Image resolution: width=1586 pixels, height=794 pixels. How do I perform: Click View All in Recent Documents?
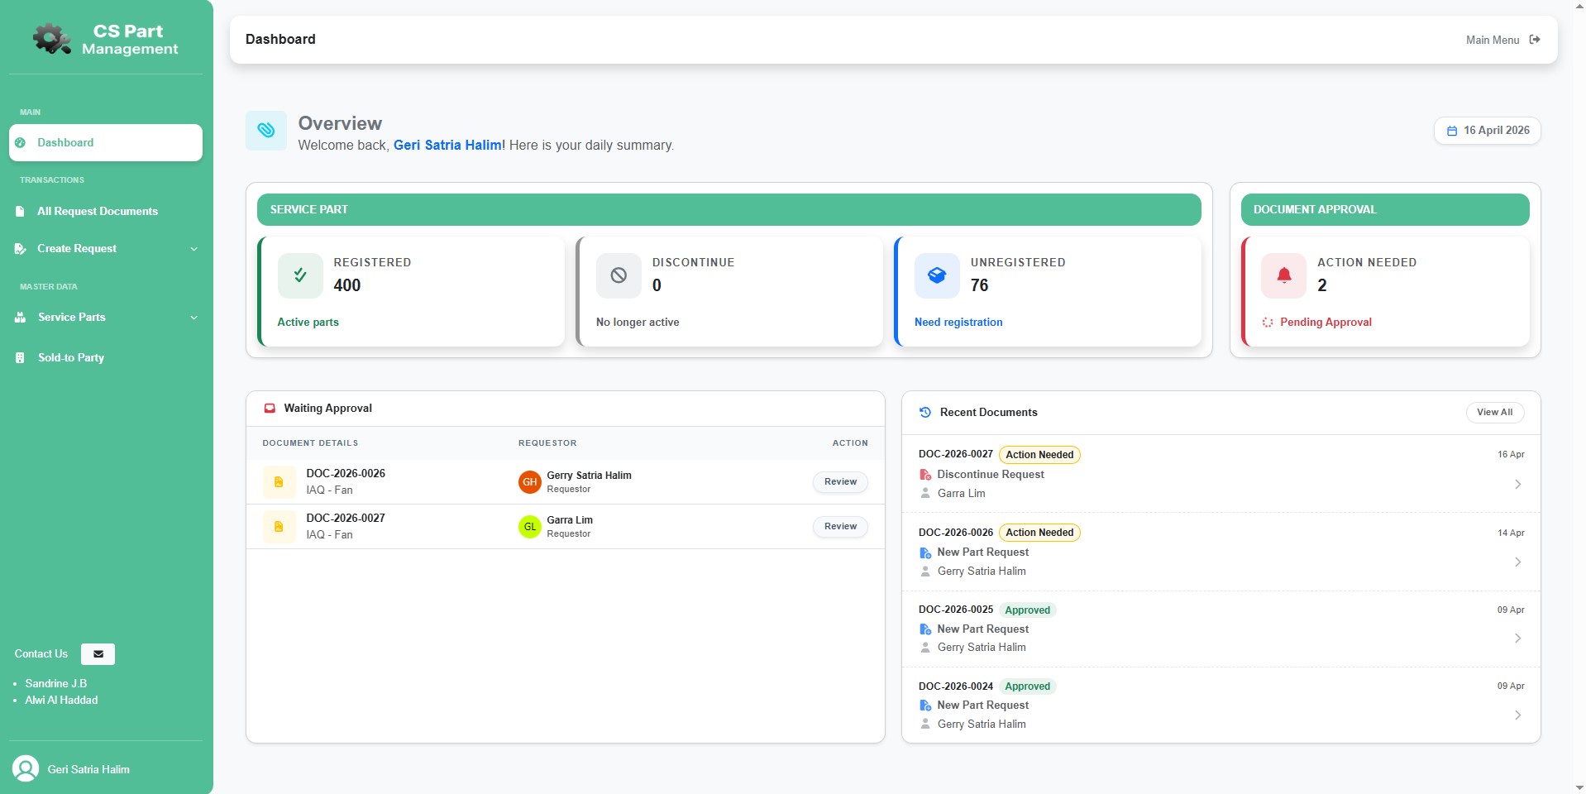[x=1495, y=412]
